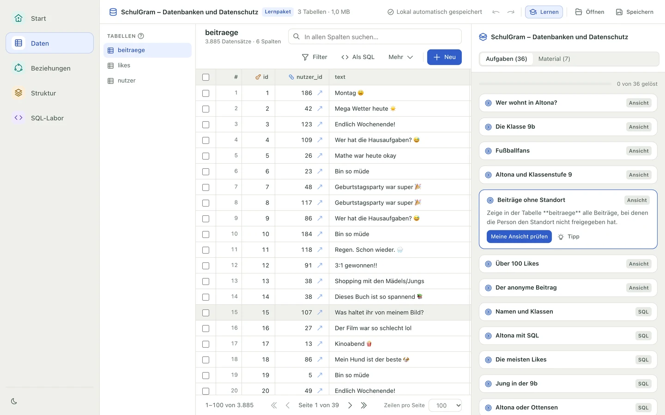The height and width of the screenshot is (415, 665).
Task: Open Beziehungen view in sidebar
Action: [x=49, y=68]
